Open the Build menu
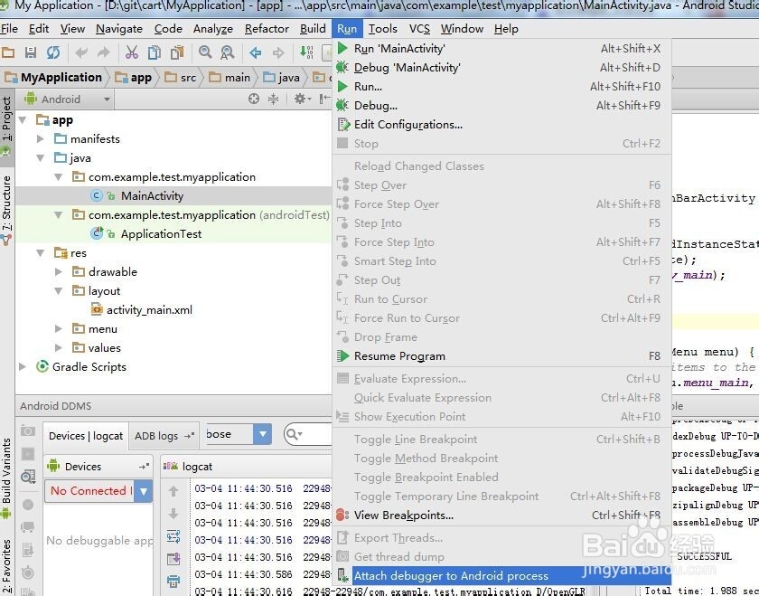 [313, 29]
